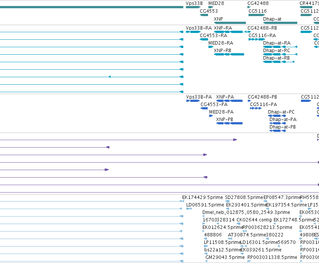This screenshot has height=263, width=319.
Task: Open protein XNP-PA
Action: pos(225,97)
